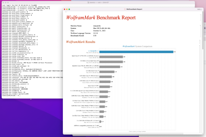Screen dimensions: 206x137
Task: Click the WolframMark Results section heading
Action: pyautogui.click(x=81, y=42)
